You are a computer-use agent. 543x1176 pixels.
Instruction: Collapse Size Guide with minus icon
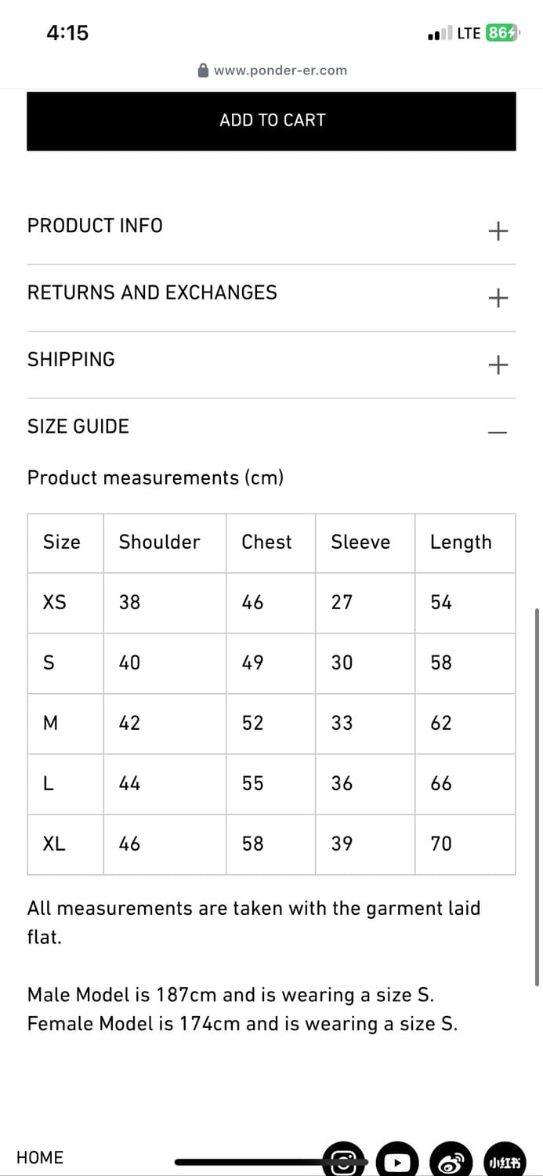[x=498, y=432]
